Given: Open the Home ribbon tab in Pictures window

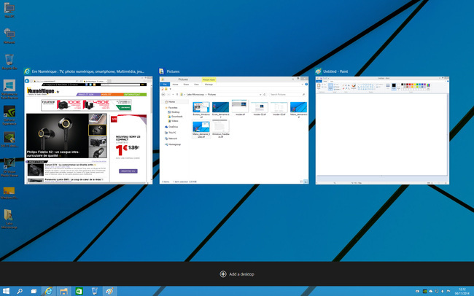Looking at the screenshot, I should (175, 85).
